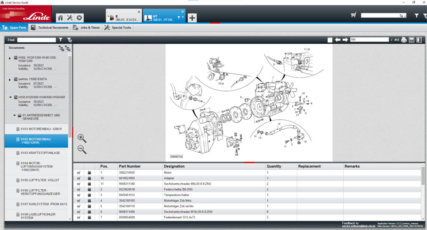Viewport: 427px width, 230px height.
Task: Open 01/04 MOTOR-LUFTANSAUGSYSTEM entry
Action: [36, 166]
